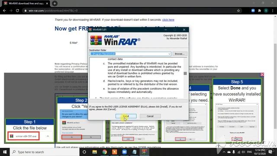Click the 'Type here to search' box

(x=45, y=152)
